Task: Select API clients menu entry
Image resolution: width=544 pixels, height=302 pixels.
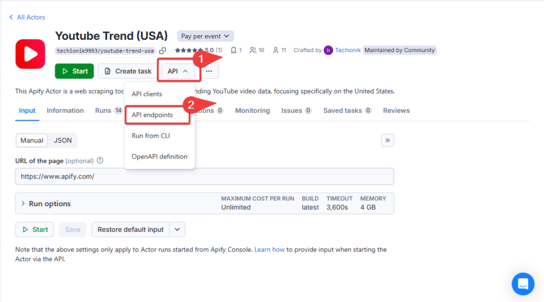Action: pyautogui.click(x=147, y=94)
